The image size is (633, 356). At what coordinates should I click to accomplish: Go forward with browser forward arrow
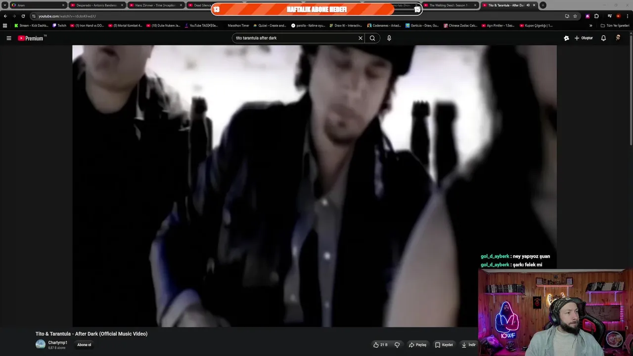(14, 16)
